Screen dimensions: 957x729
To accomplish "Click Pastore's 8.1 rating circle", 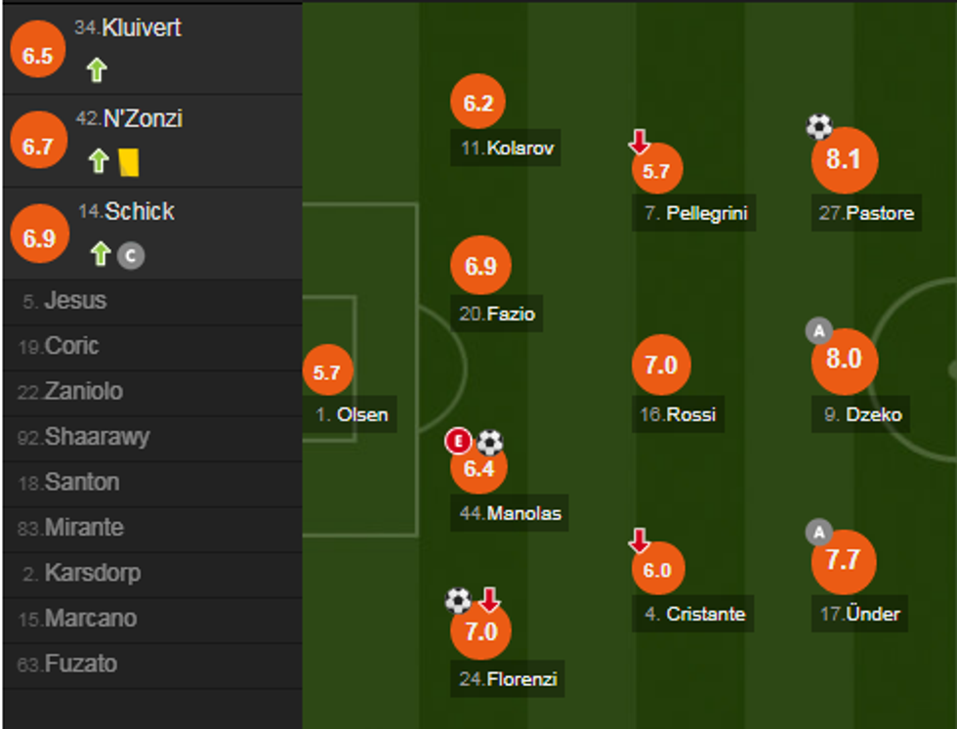I will tap(844, 159).
